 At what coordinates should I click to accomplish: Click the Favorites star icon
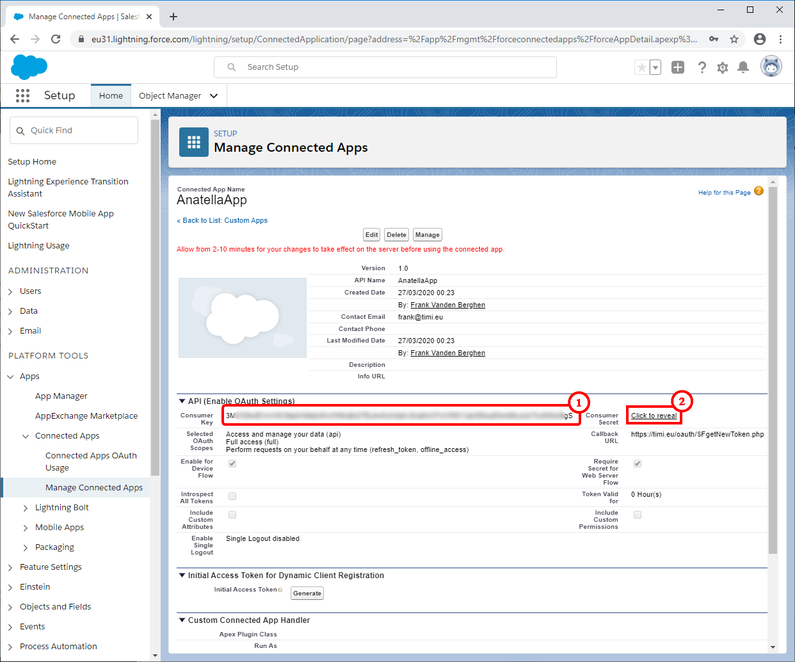pyautogui.click(x=641, y=67)
